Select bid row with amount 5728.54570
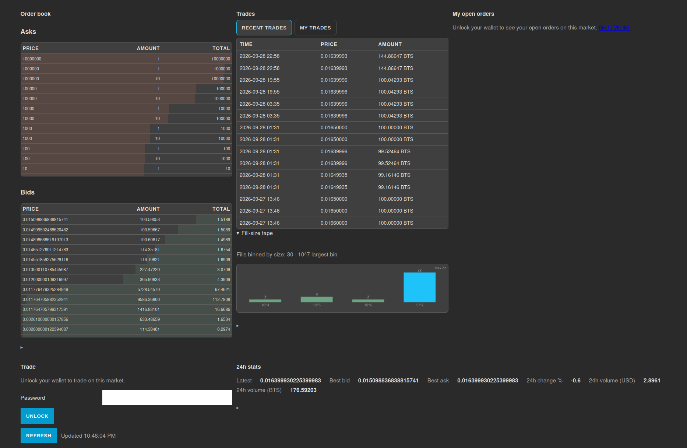687x448 pixels. click(x=126, y=290)
